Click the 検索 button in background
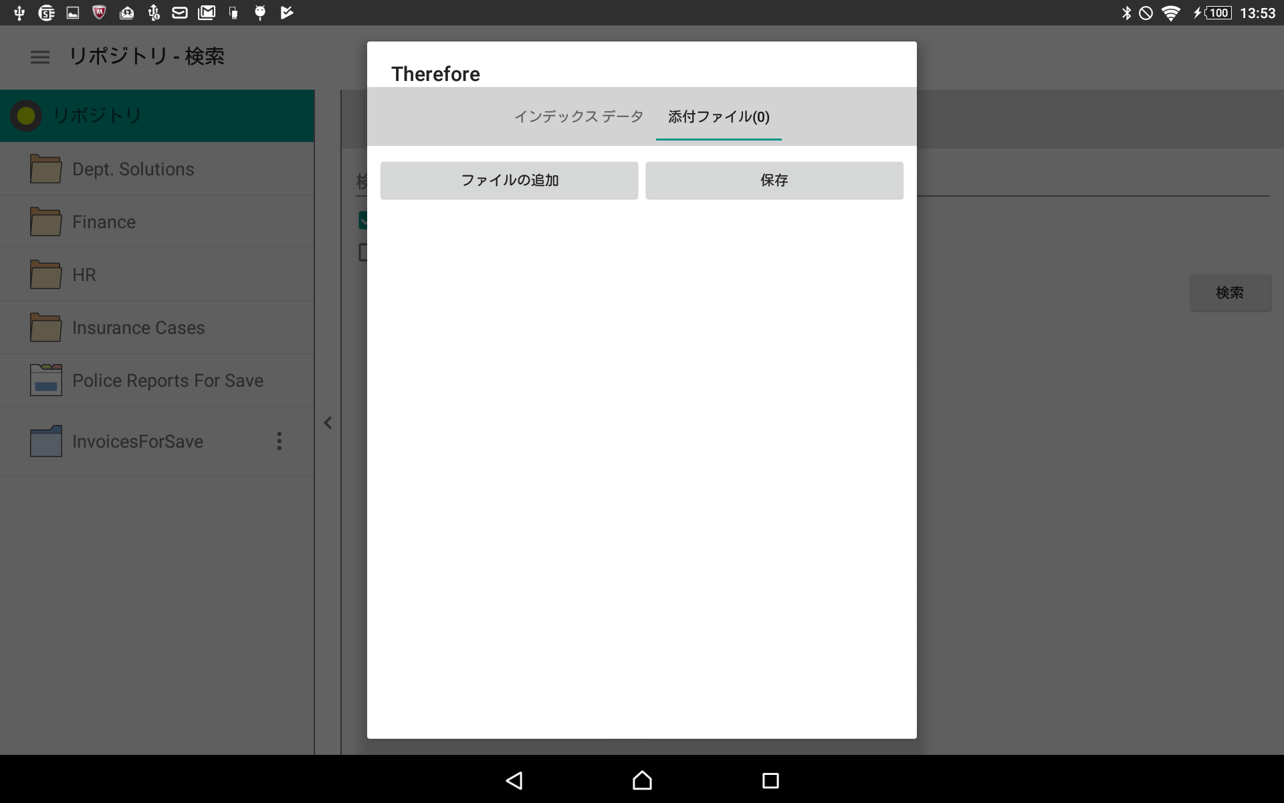 point(1230,292)
